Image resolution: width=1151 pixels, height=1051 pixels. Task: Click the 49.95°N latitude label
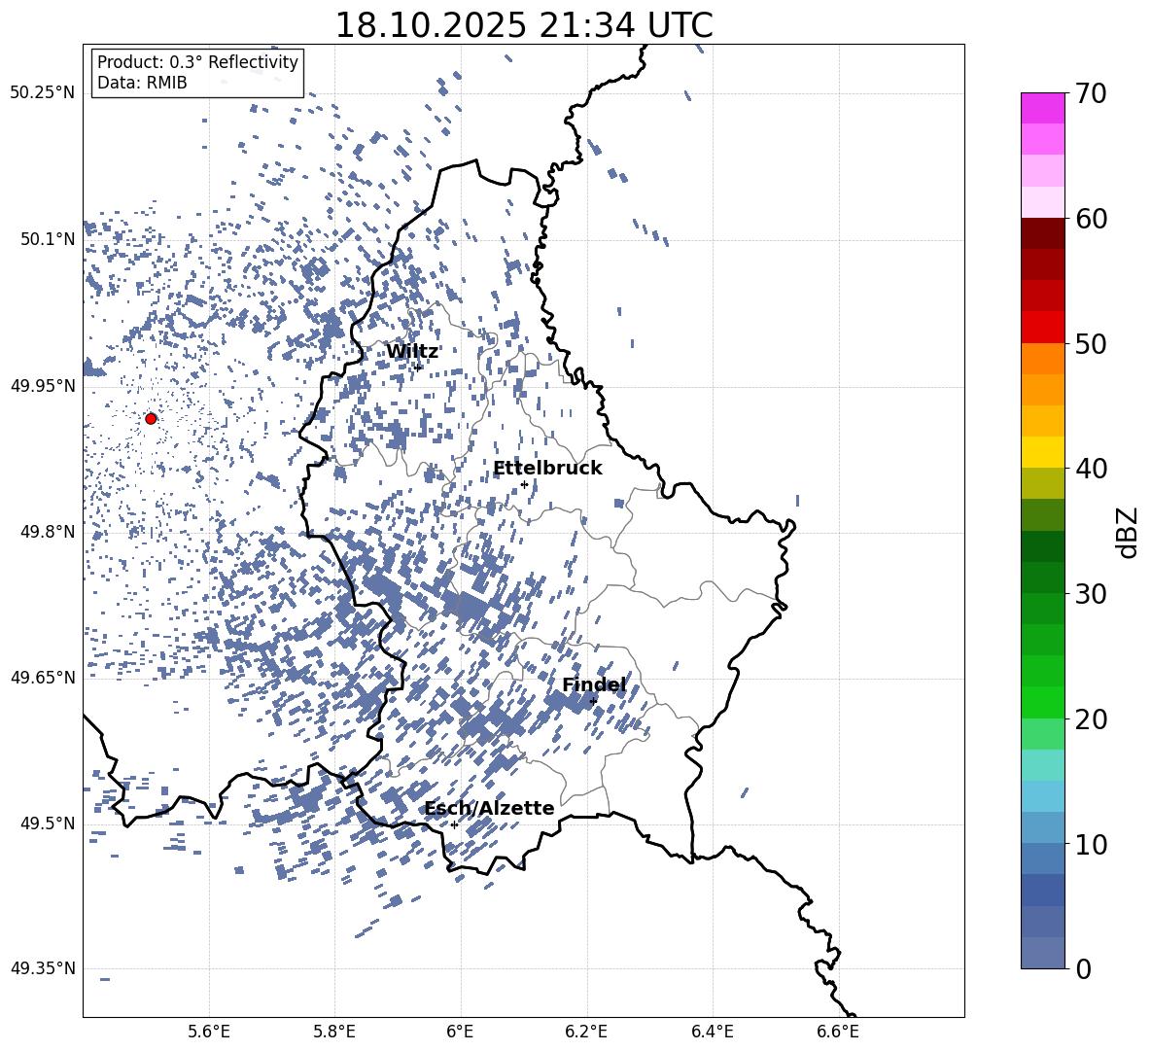click(44, 386)
